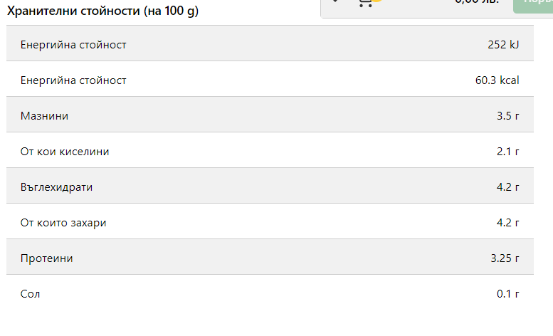Click the shopping cart icon

coord(364,2)
